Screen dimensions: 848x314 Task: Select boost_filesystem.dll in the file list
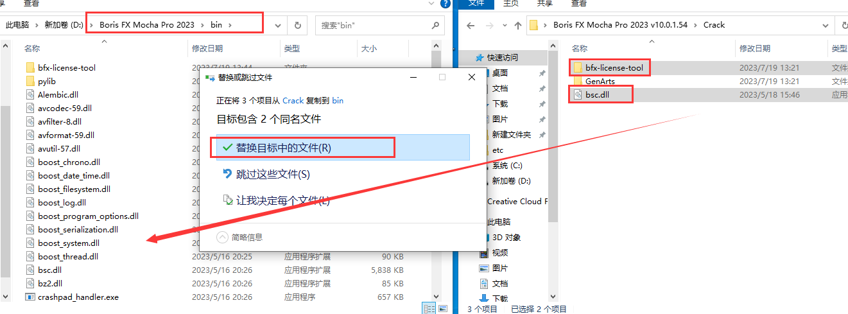pos(74,189)
